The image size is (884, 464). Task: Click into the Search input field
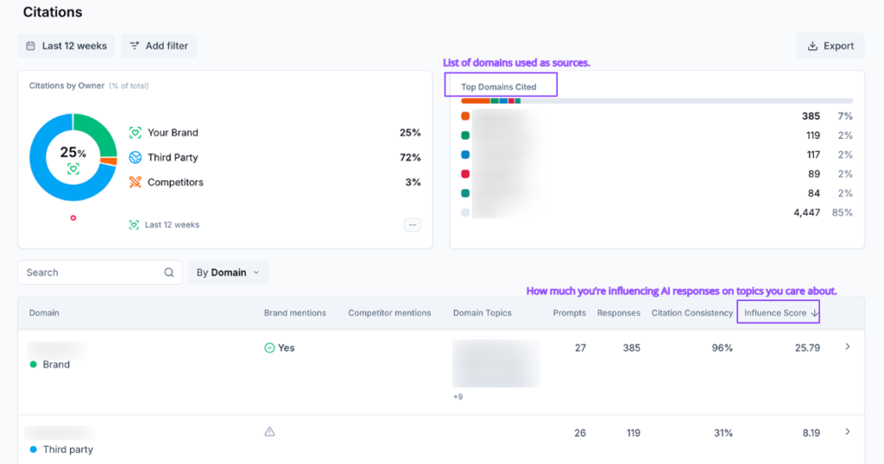[x=91, y=273]
